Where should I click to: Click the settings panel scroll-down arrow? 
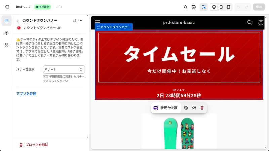(88, 137)
